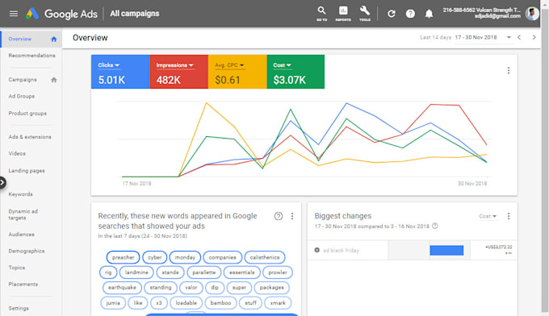Expand the collapsed side panel arrow
The width and height of the screenshot is (549, 316).
tap(2, 182)
